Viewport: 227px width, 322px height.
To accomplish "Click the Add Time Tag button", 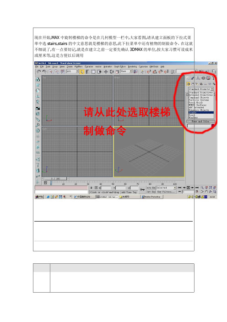I will point(129,192).
